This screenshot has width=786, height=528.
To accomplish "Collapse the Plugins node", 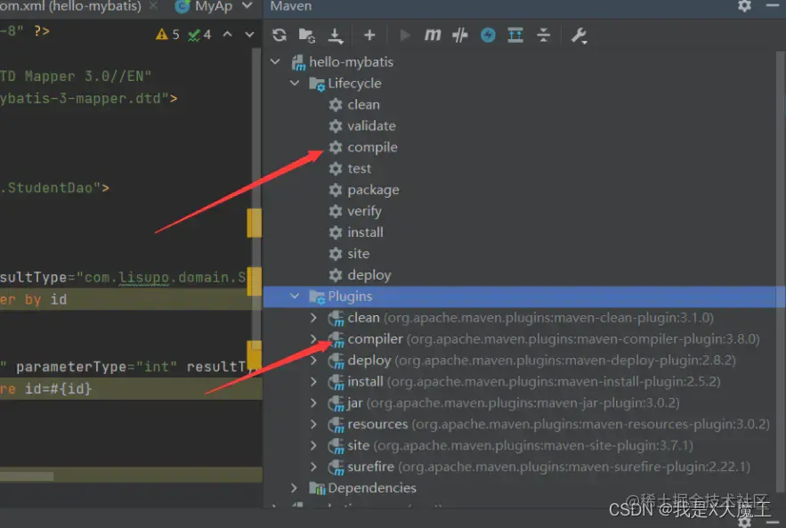I will coord(295,296).
